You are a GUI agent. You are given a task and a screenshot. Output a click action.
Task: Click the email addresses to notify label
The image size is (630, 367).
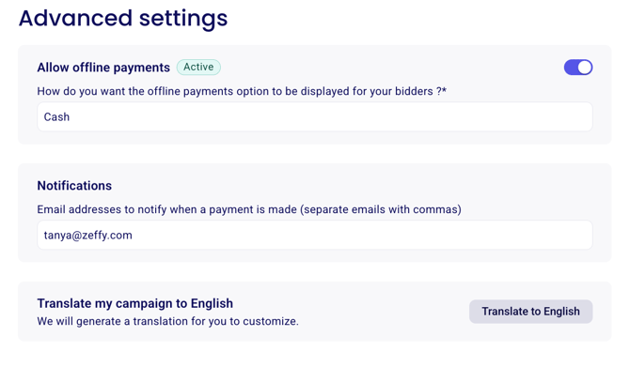(x=249, y=209)
